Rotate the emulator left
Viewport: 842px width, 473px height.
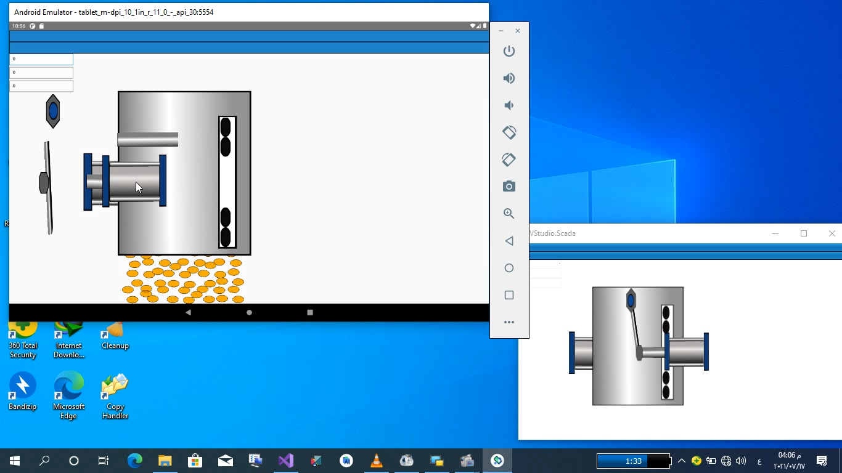(x=509, y=132)
